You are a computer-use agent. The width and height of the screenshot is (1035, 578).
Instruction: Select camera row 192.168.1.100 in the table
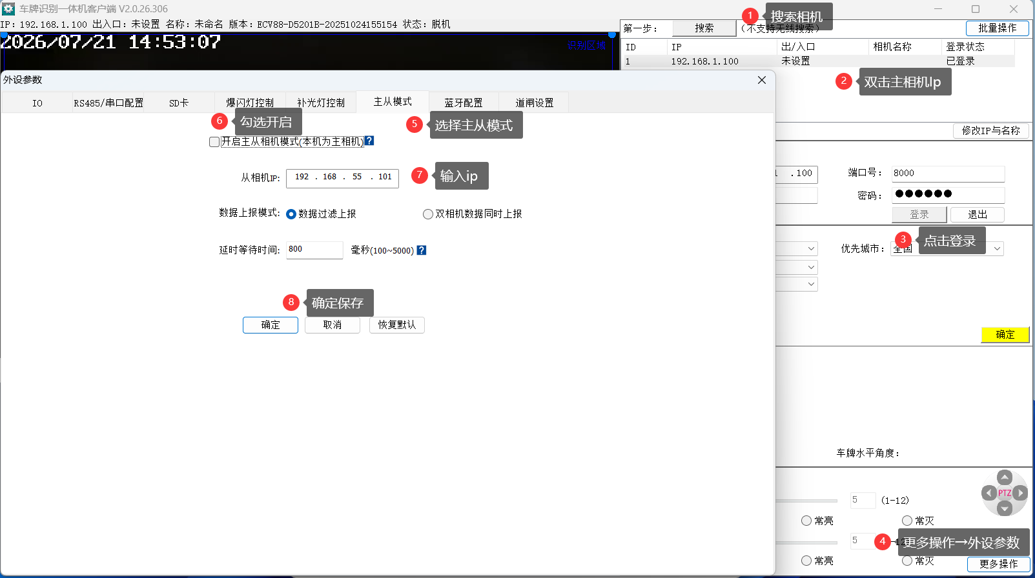(818, 61)
